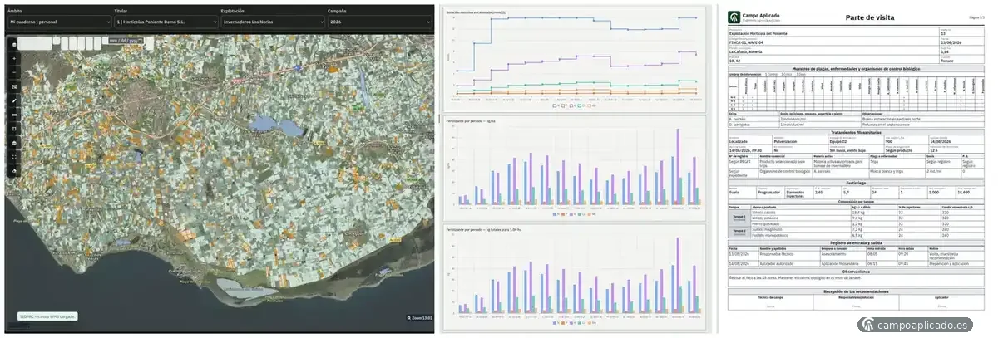Viewport: 998px width, 338px height.
Task: Click the layers icon atop map toolbar
Action: coord(14,44)
